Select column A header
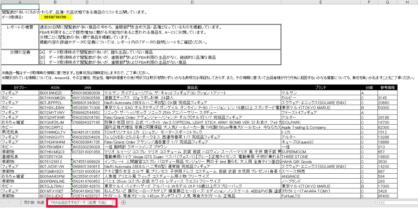This screenshot has height=208, width=418. (20, 2)
